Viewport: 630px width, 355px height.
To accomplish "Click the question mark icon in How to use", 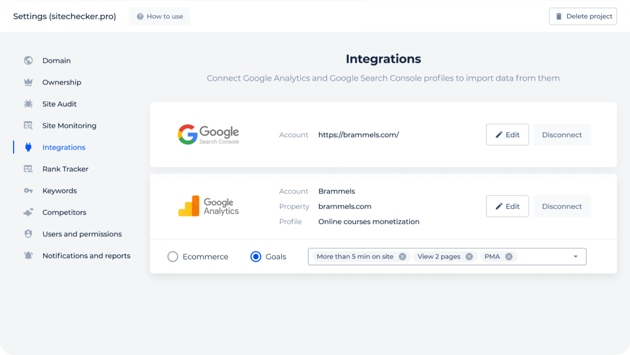I will pyautogui.click(x=140, y=17).
